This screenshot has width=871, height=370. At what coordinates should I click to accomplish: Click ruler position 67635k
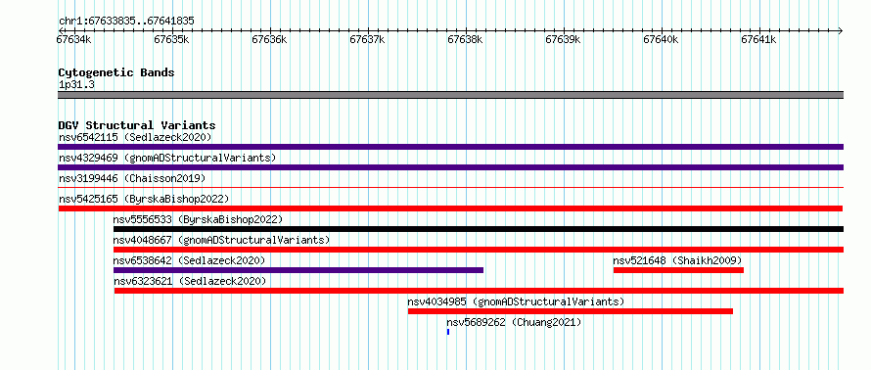[172, 39]
